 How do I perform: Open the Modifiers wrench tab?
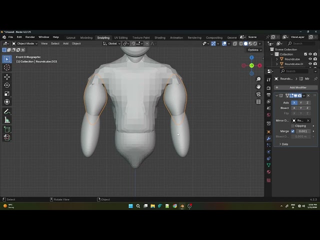[268, 138]
